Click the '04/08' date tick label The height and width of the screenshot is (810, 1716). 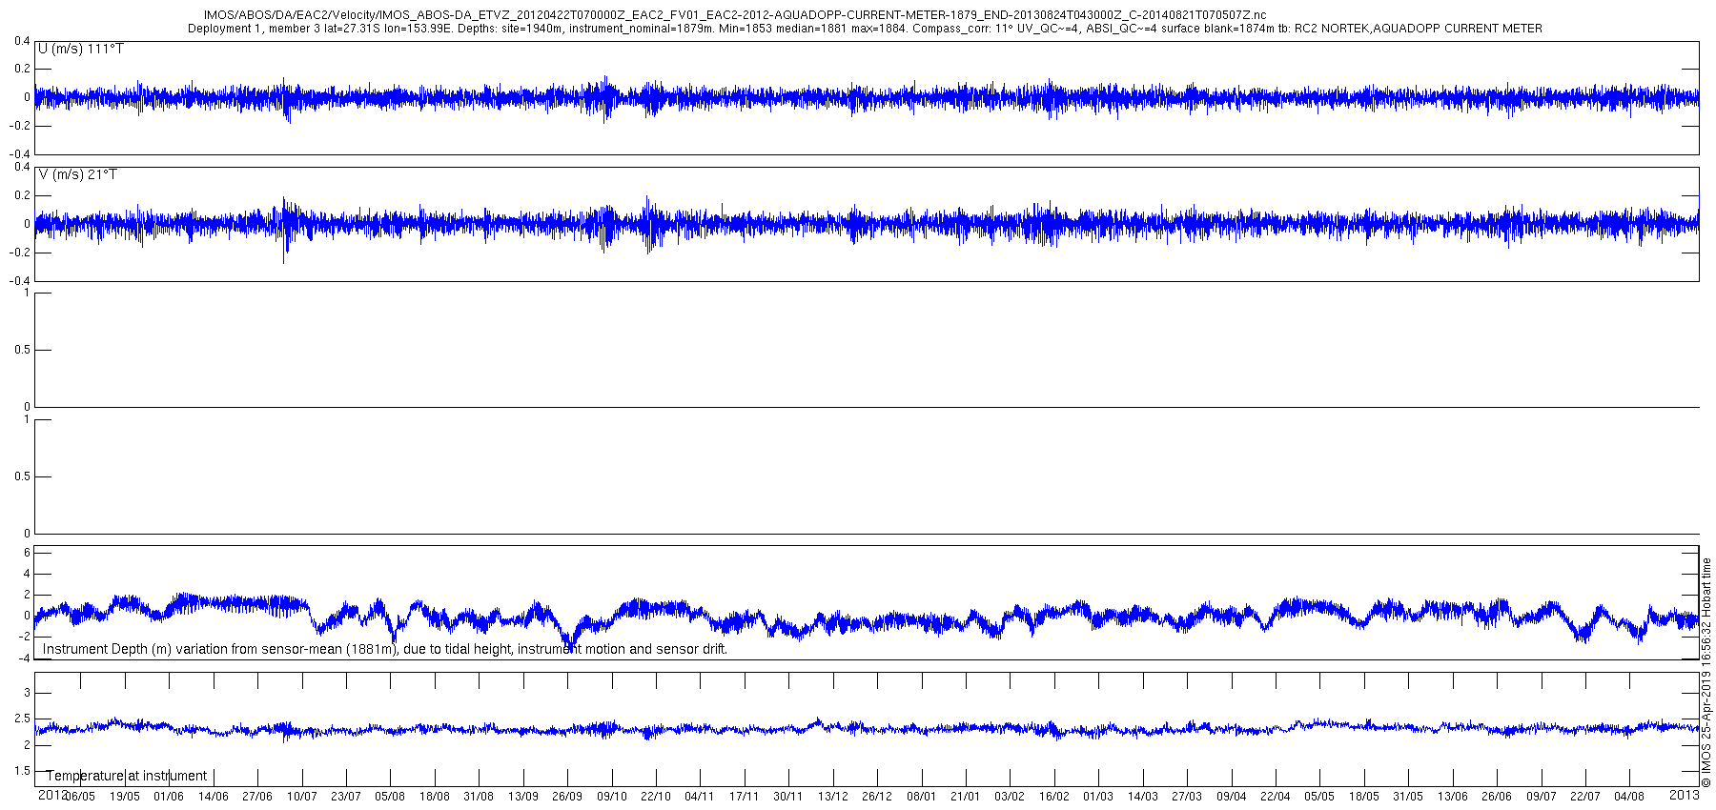1629,797
